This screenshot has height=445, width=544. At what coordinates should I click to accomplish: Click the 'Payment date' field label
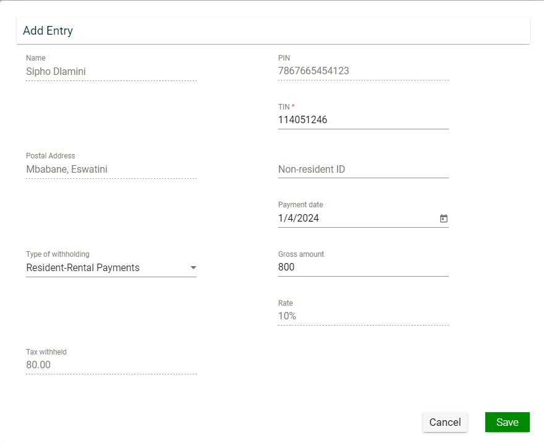(x=300, y=205)
